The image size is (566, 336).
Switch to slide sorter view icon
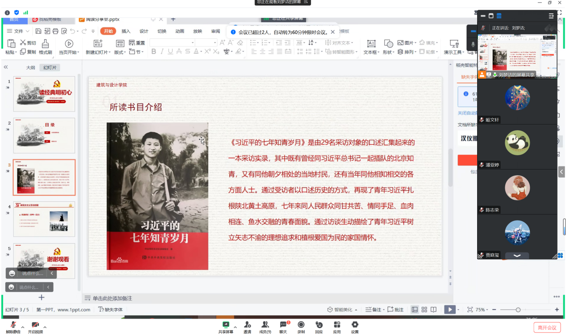coord(424,310)
